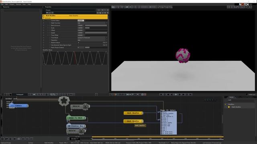Open the File menu
The width and height of the screenshot is (257, 144).
coord(2,4)
